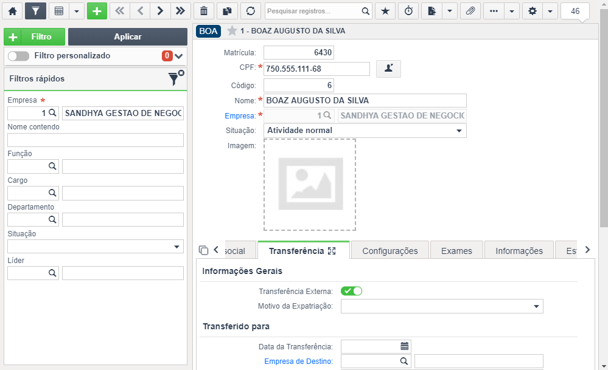The width and height of the screenshot is (608, 370).
Task: Switch to grid list view icon
Action: tap(59, 11)
